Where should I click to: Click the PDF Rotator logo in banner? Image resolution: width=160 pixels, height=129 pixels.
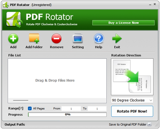[14, 20]
